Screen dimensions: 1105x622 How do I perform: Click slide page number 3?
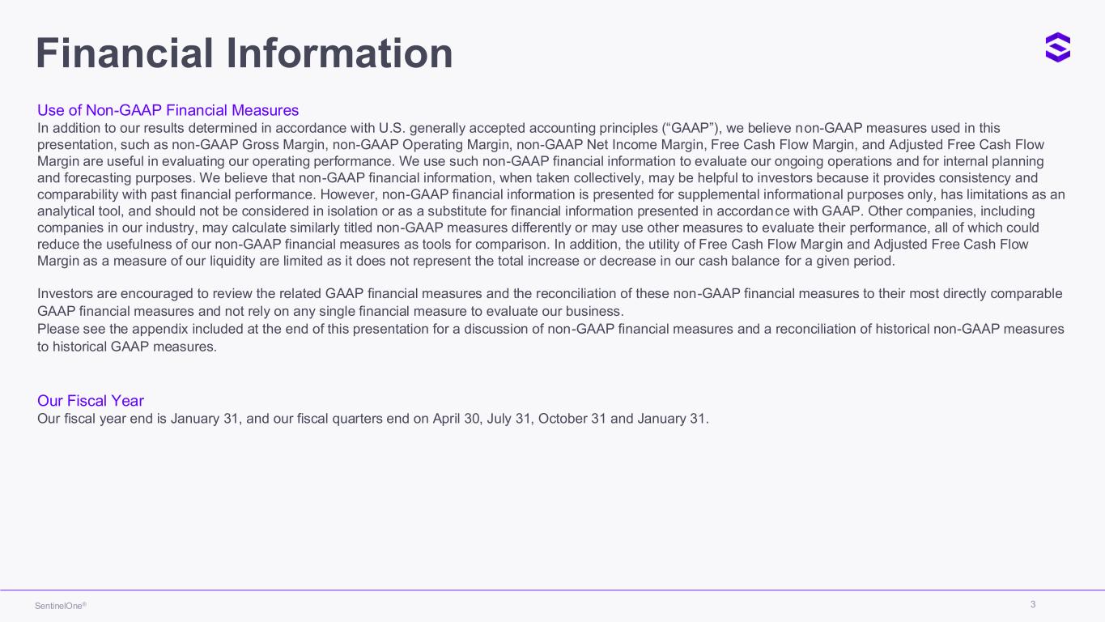coord(1033,604)
